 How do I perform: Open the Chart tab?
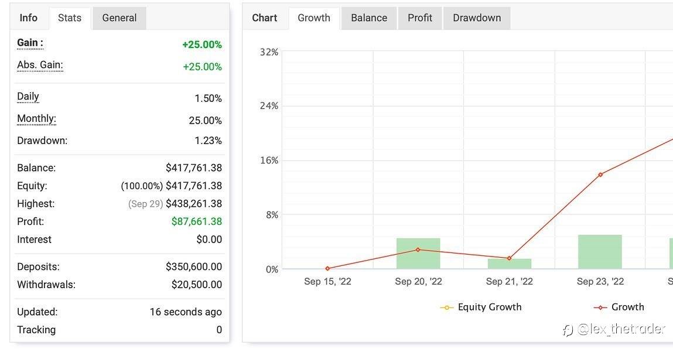click(265, 18)
